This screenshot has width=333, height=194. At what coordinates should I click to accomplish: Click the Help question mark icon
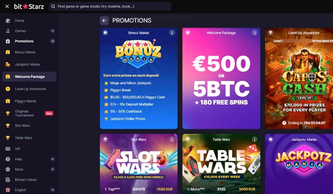7,159
